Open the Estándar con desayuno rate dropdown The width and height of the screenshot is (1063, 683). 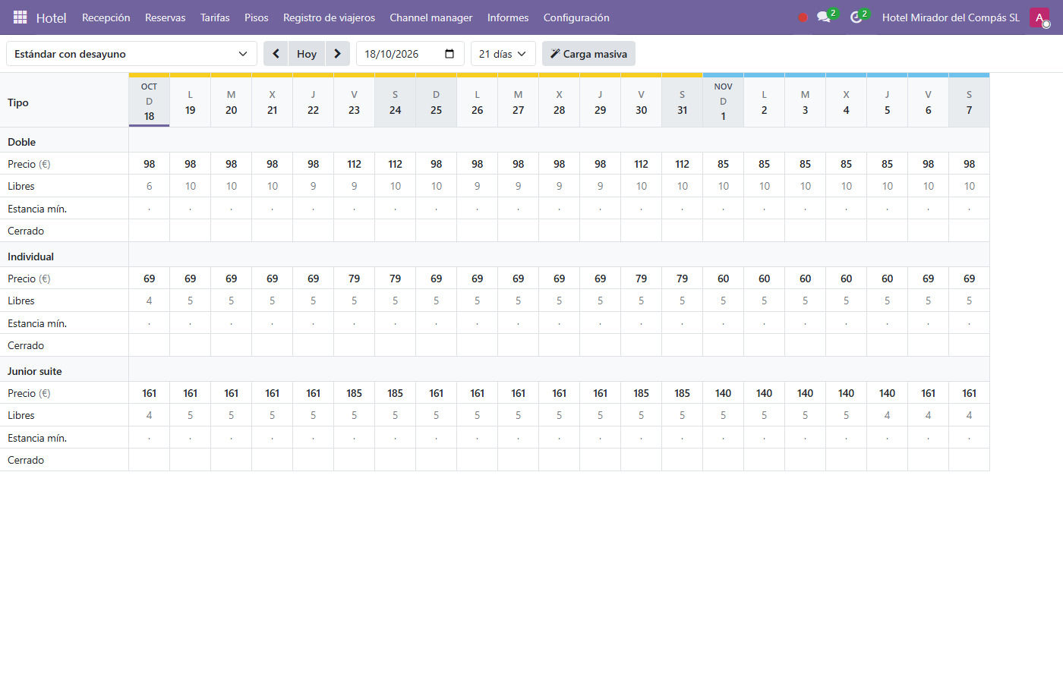pos(131,54)
